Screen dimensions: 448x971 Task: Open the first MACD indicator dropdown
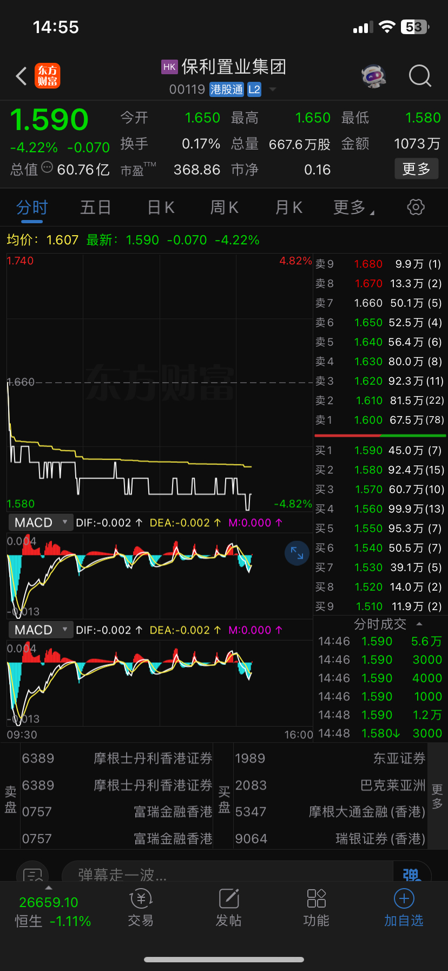pyautogui.click(x=41, y=523)
